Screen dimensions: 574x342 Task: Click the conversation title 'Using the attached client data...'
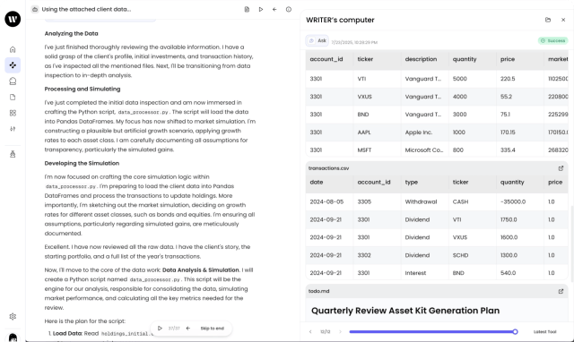pos(86,10)
